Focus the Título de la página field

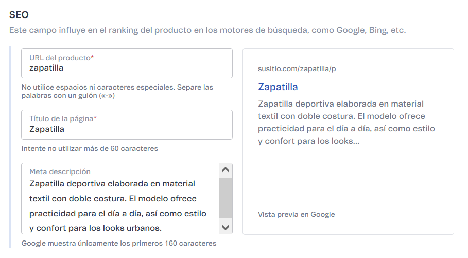[x=127, y=129]
